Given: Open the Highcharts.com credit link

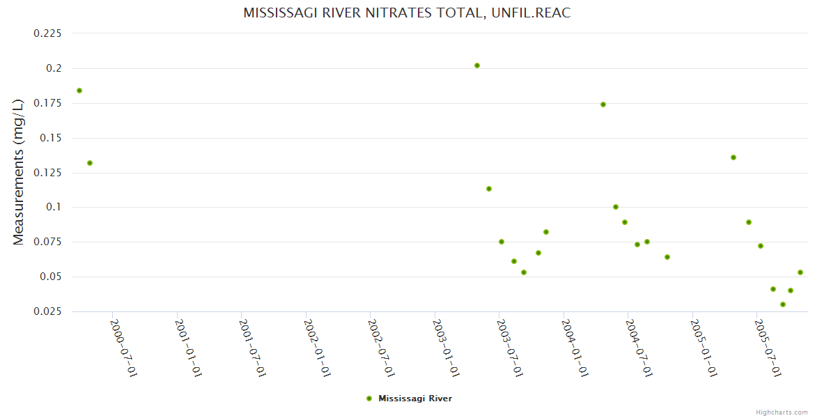Looking at the screenshot, I should click(782, 412).
